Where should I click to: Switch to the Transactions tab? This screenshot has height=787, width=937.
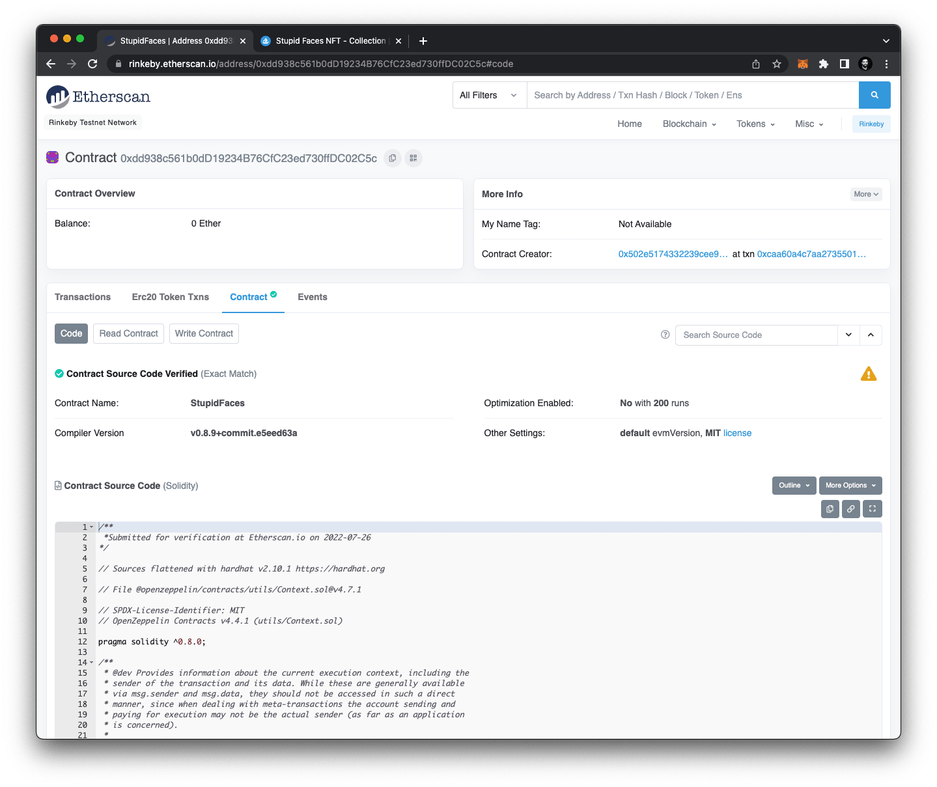point(83,297)
